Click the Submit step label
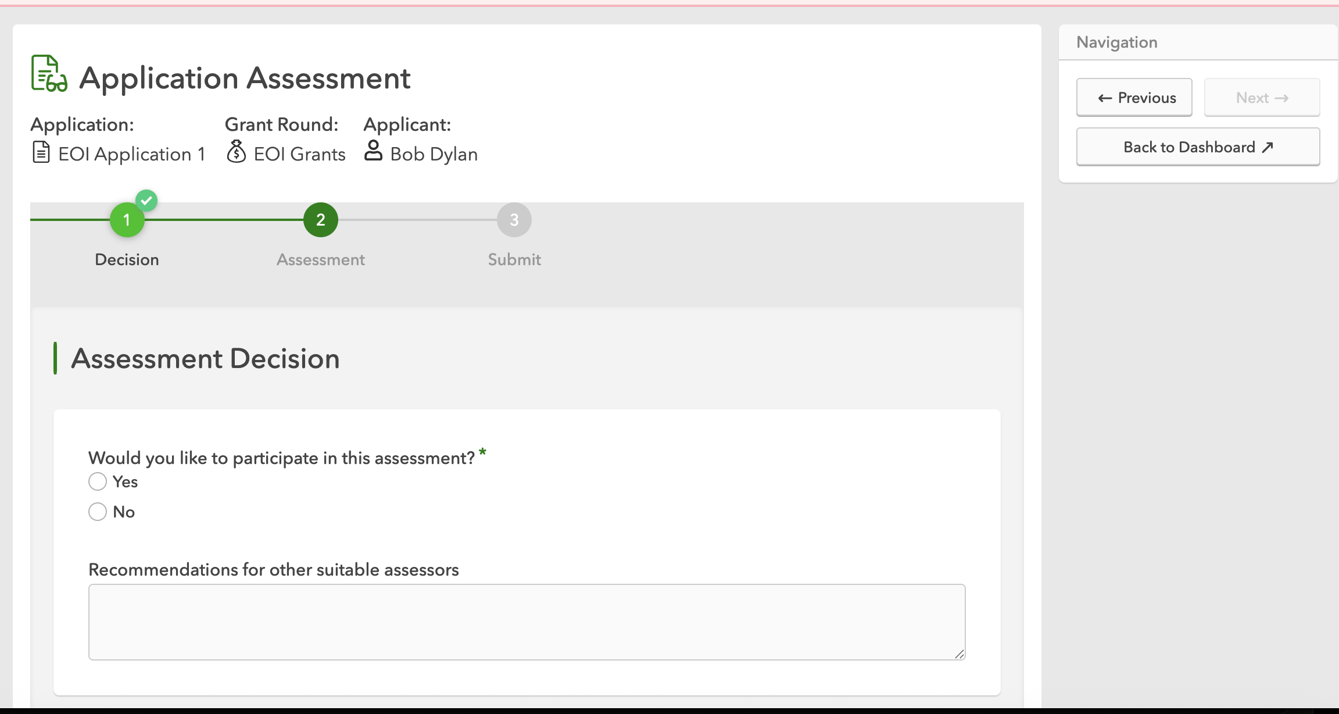 (x=514, y=259)
